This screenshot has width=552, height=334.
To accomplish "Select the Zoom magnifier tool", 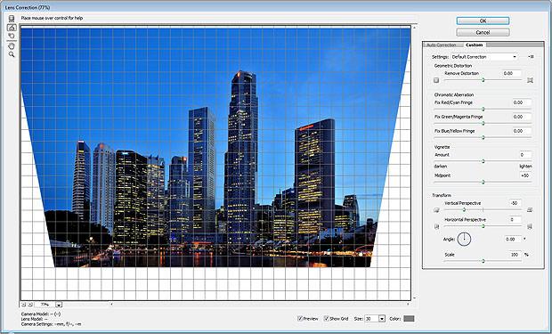I will click(x=12, y=54).
